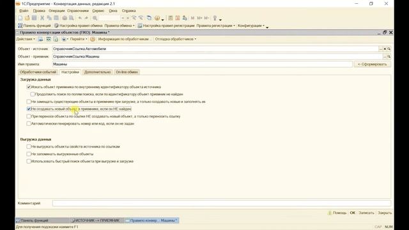
Task: Click the Помощь button
Action: click(337, 213)
